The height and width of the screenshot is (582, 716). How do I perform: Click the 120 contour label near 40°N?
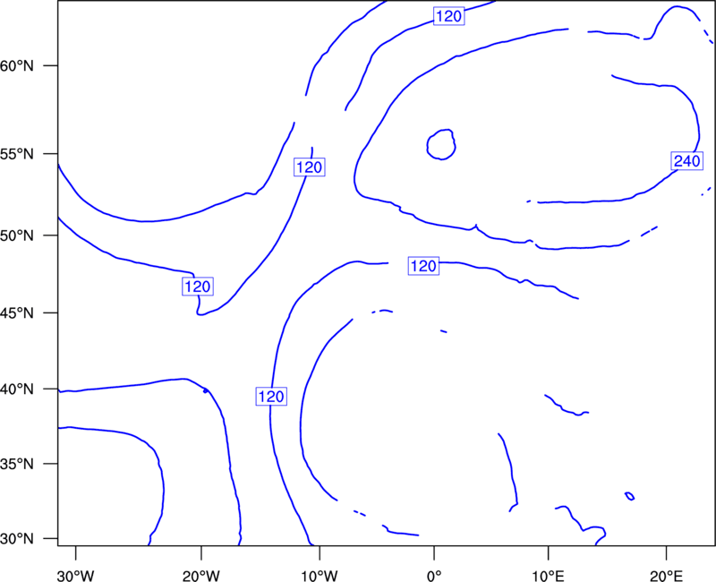click(271, 397)
